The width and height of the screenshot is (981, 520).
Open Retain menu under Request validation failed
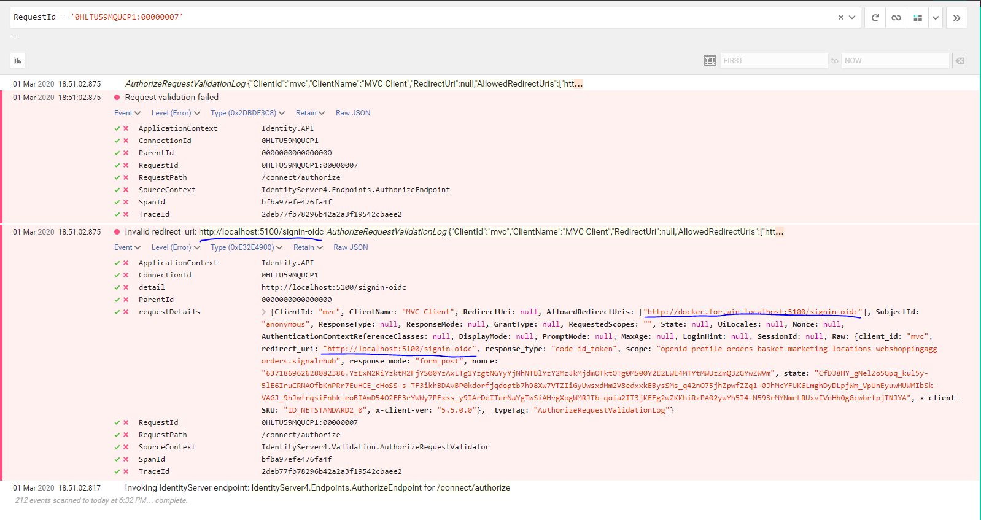coord(310,113)
